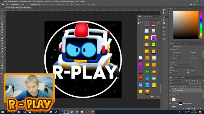Switch to the Каналы tab
The image size is (204, 114).
tap(176, 77)
